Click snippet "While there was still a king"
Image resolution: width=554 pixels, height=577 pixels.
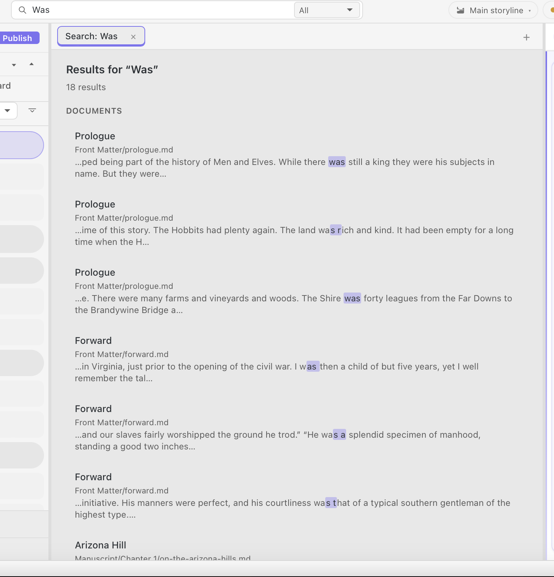tap(285, 168)
